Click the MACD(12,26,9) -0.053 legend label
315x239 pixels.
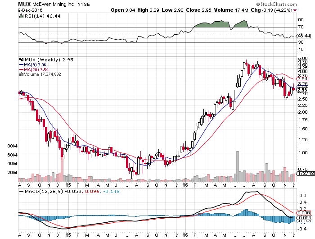pyautogui.click(x=53, y=192)
